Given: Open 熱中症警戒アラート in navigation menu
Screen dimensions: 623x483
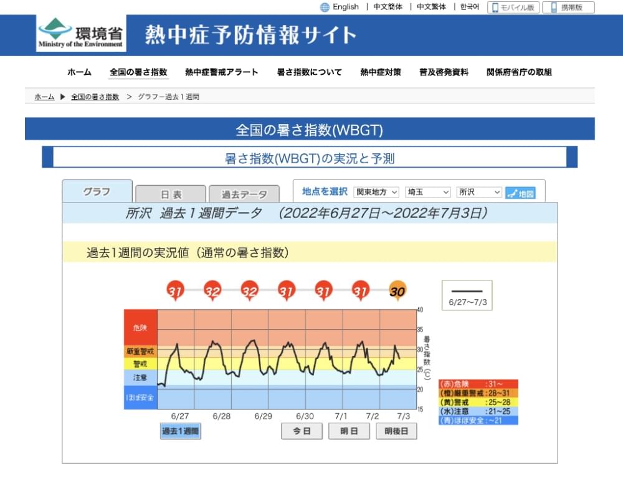Looking at the screenshot, I should click(221, 72).
